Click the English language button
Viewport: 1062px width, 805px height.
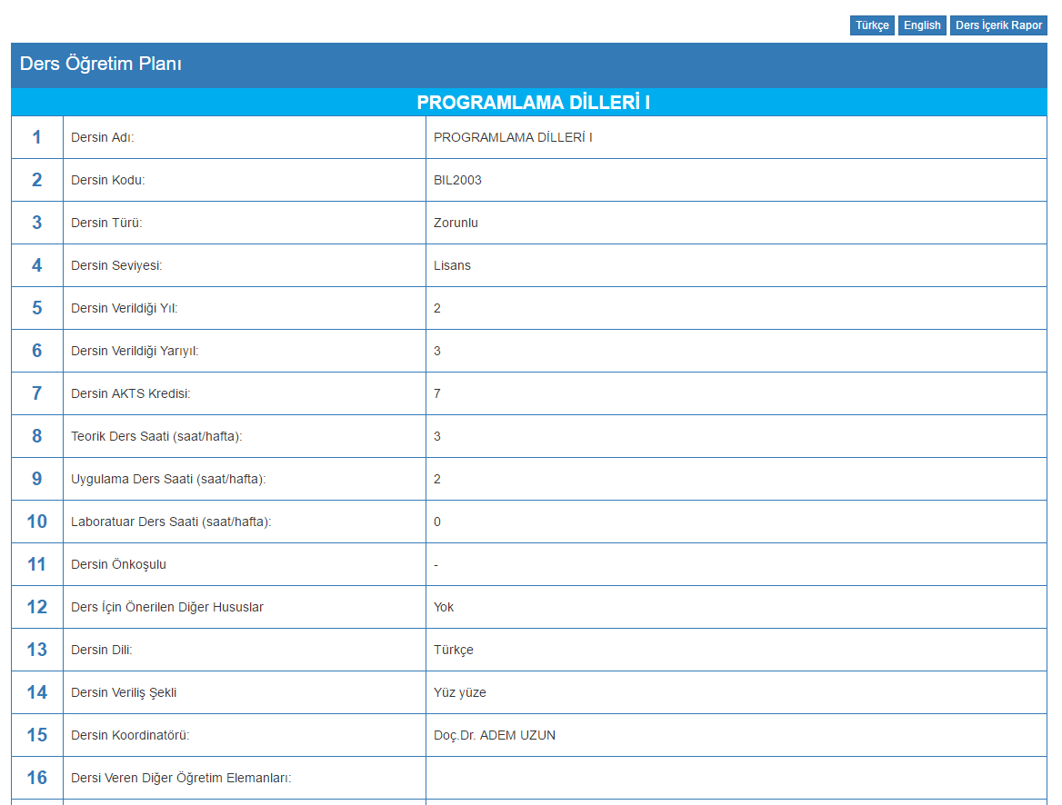pos(922,25)
